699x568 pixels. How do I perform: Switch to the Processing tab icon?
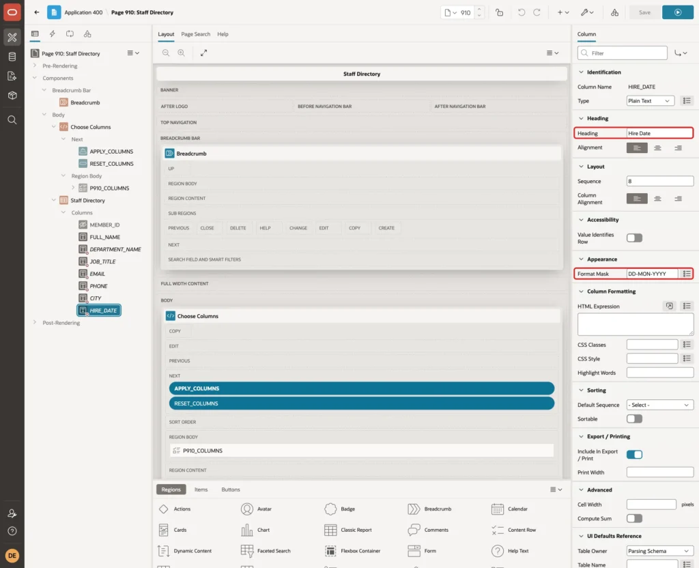70,34
